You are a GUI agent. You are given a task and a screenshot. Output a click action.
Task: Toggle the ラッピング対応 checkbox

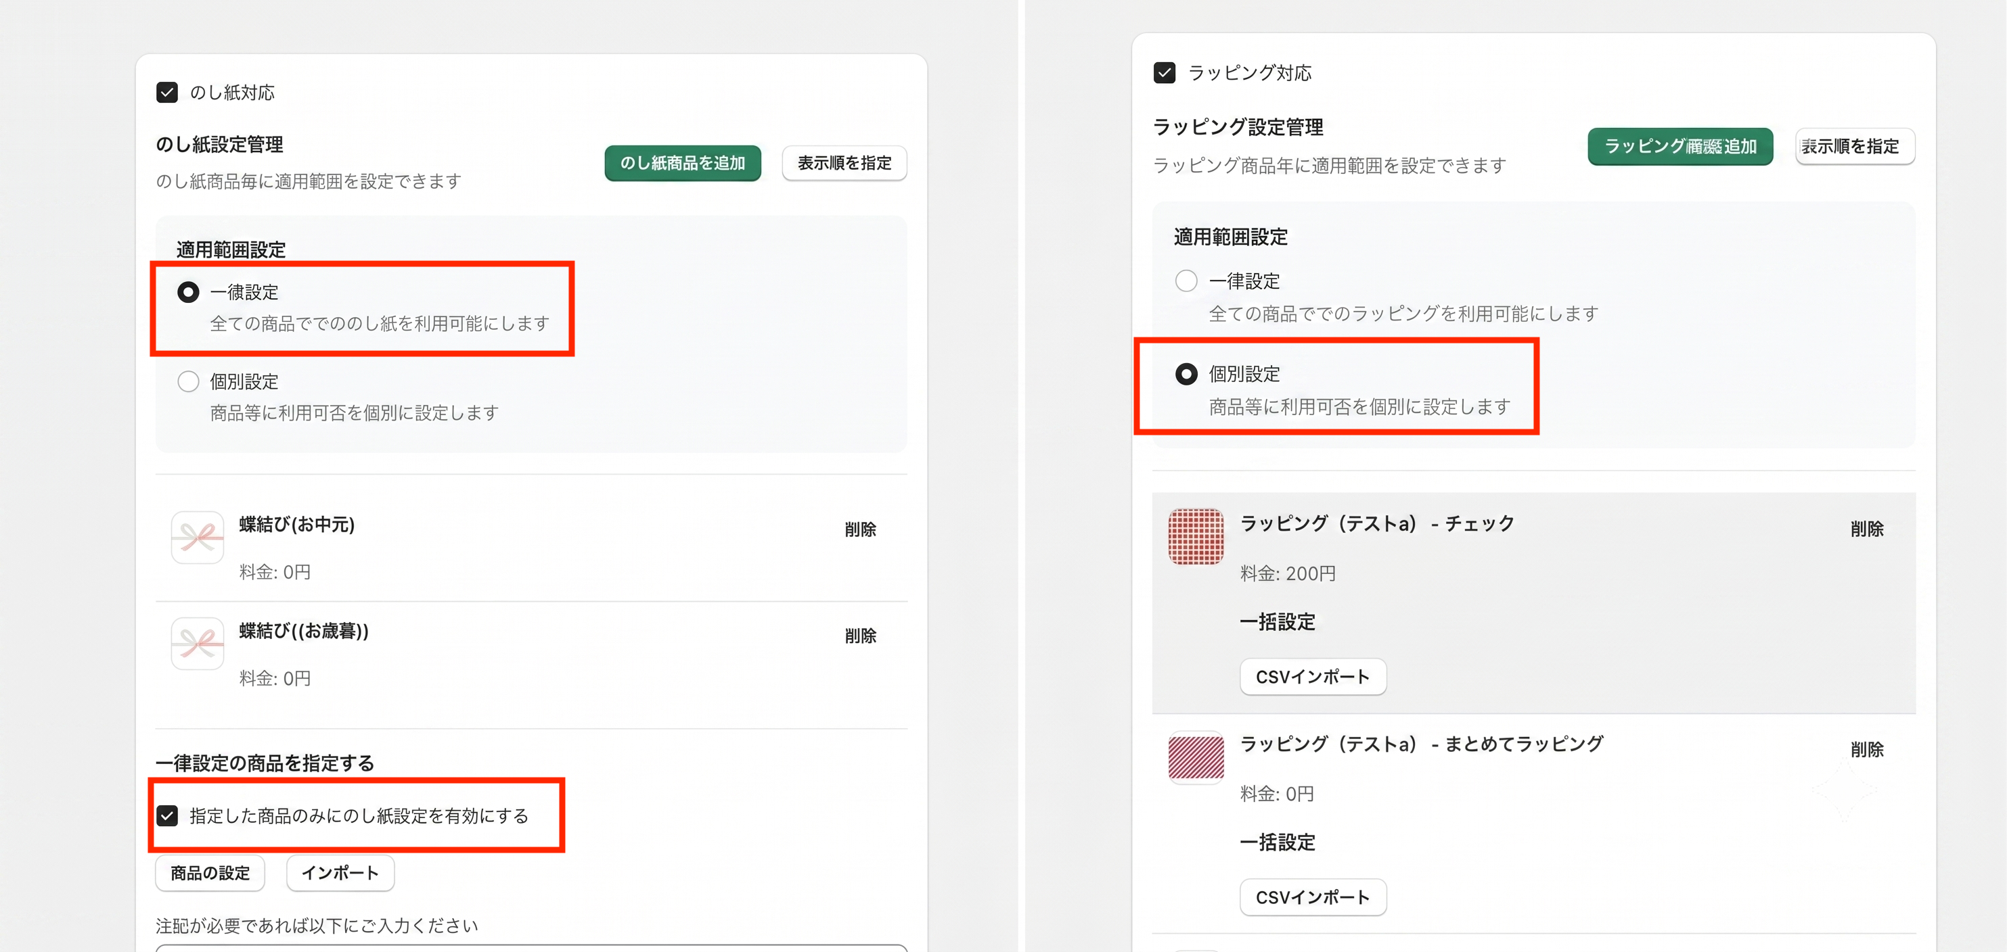1164,72
